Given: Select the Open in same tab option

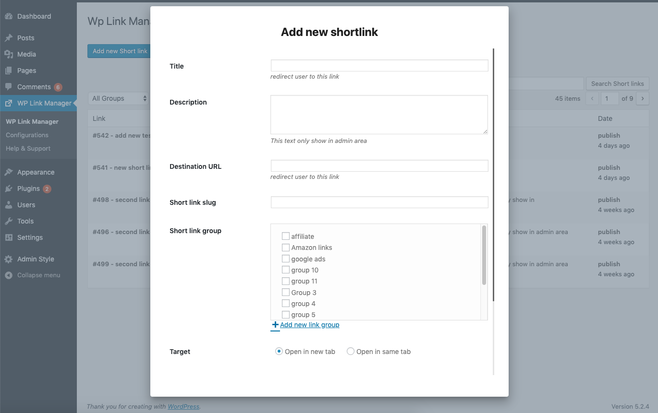Looking at the screenshot, I should coord(351,351).
